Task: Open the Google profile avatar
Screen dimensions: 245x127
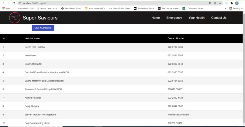Action: tap(237, 3)
